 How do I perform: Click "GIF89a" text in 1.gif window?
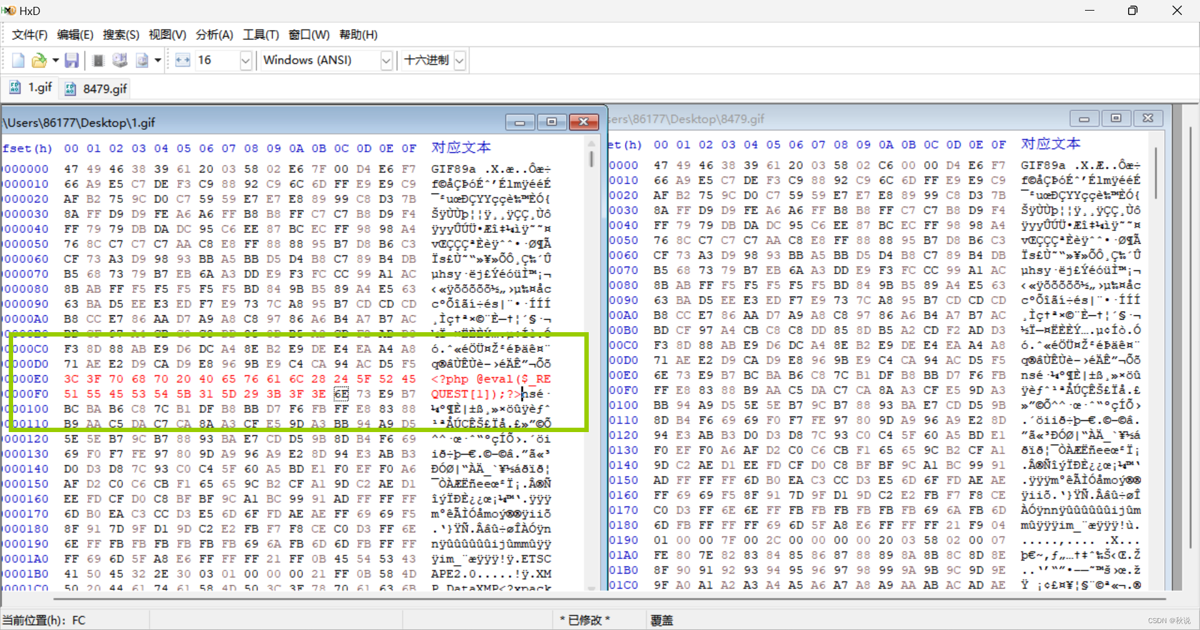point(453,169)
